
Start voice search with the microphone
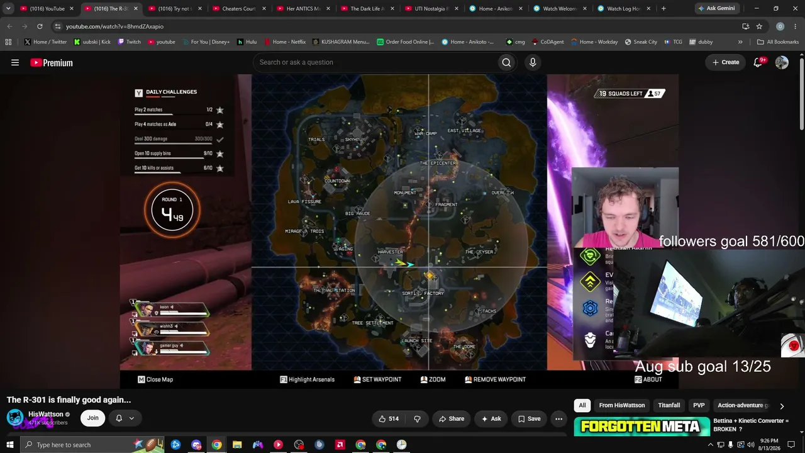(x=533, y=62)
